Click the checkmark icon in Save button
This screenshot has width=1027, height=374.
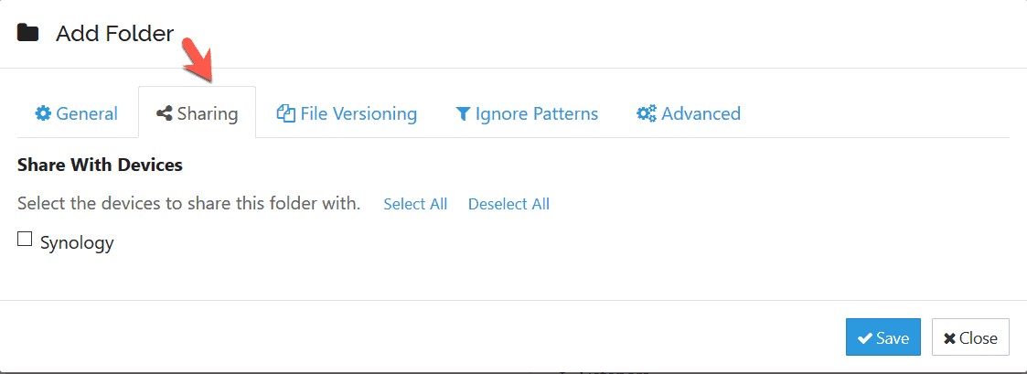point(864,338)
